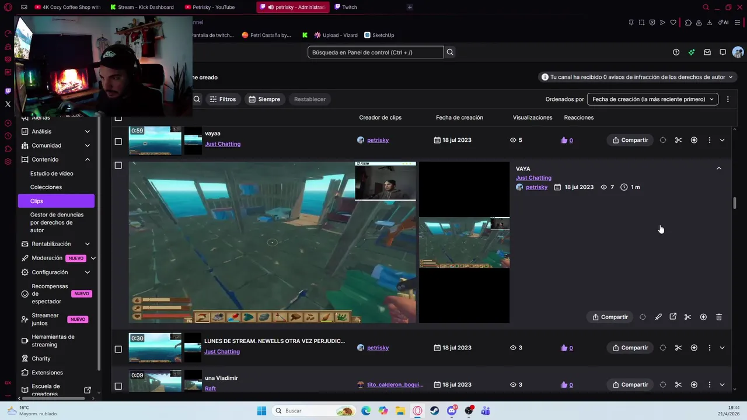Open Colecciones in sidebar

(x=46, y=187)
